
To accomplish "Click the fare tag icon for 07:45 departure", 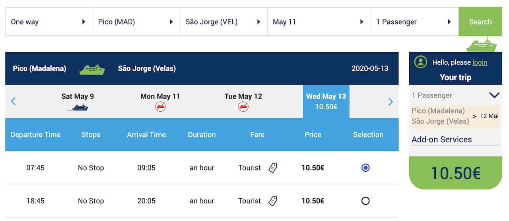I will (273, 168).
